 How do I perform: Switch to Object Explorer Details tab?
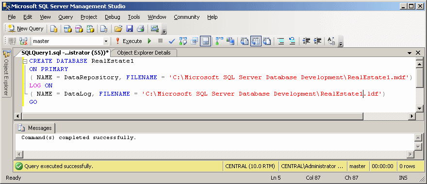point(144,53)
